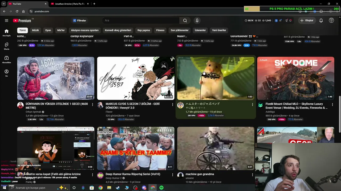Select the Rap yapma chip
341x191 pixels.
pyautogui.click(x=144, y=30)
